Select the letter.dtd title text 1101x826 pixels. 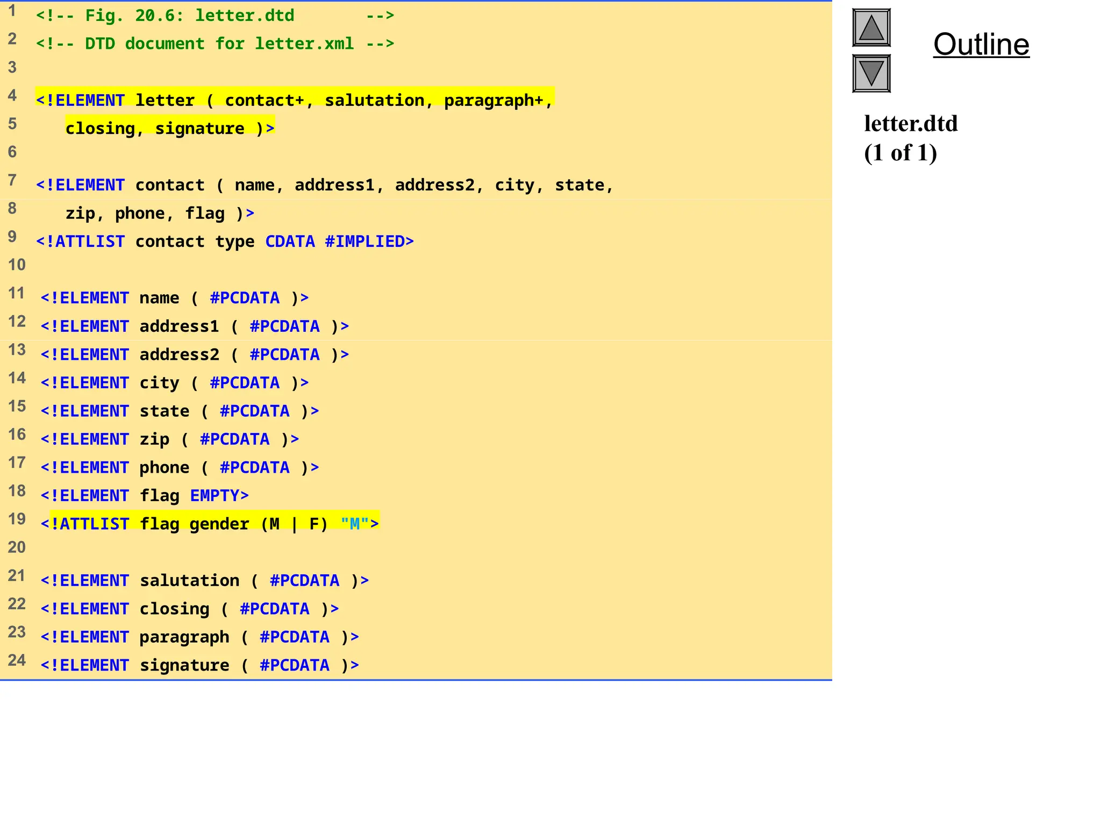pos(911,124)
